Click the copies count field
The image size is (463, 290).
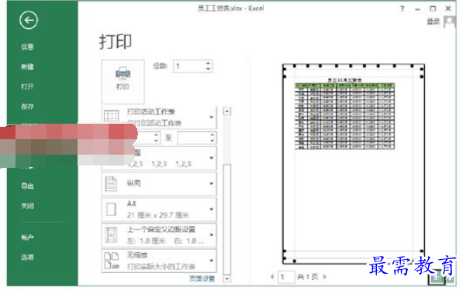pyautogui.click(x=189, y=67)
